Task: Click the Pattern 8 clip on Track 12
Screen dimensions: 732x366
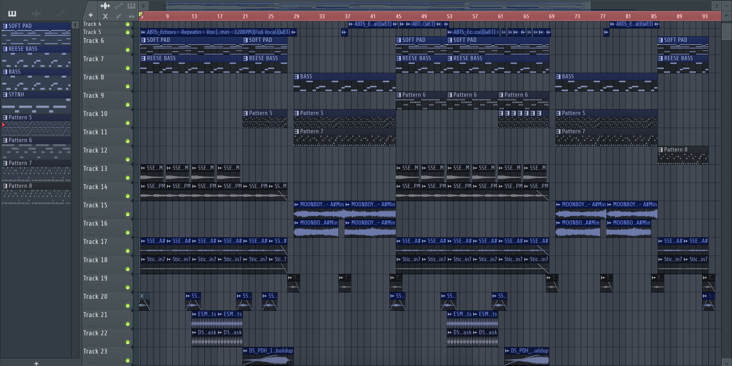Action: tap(683, 155)
